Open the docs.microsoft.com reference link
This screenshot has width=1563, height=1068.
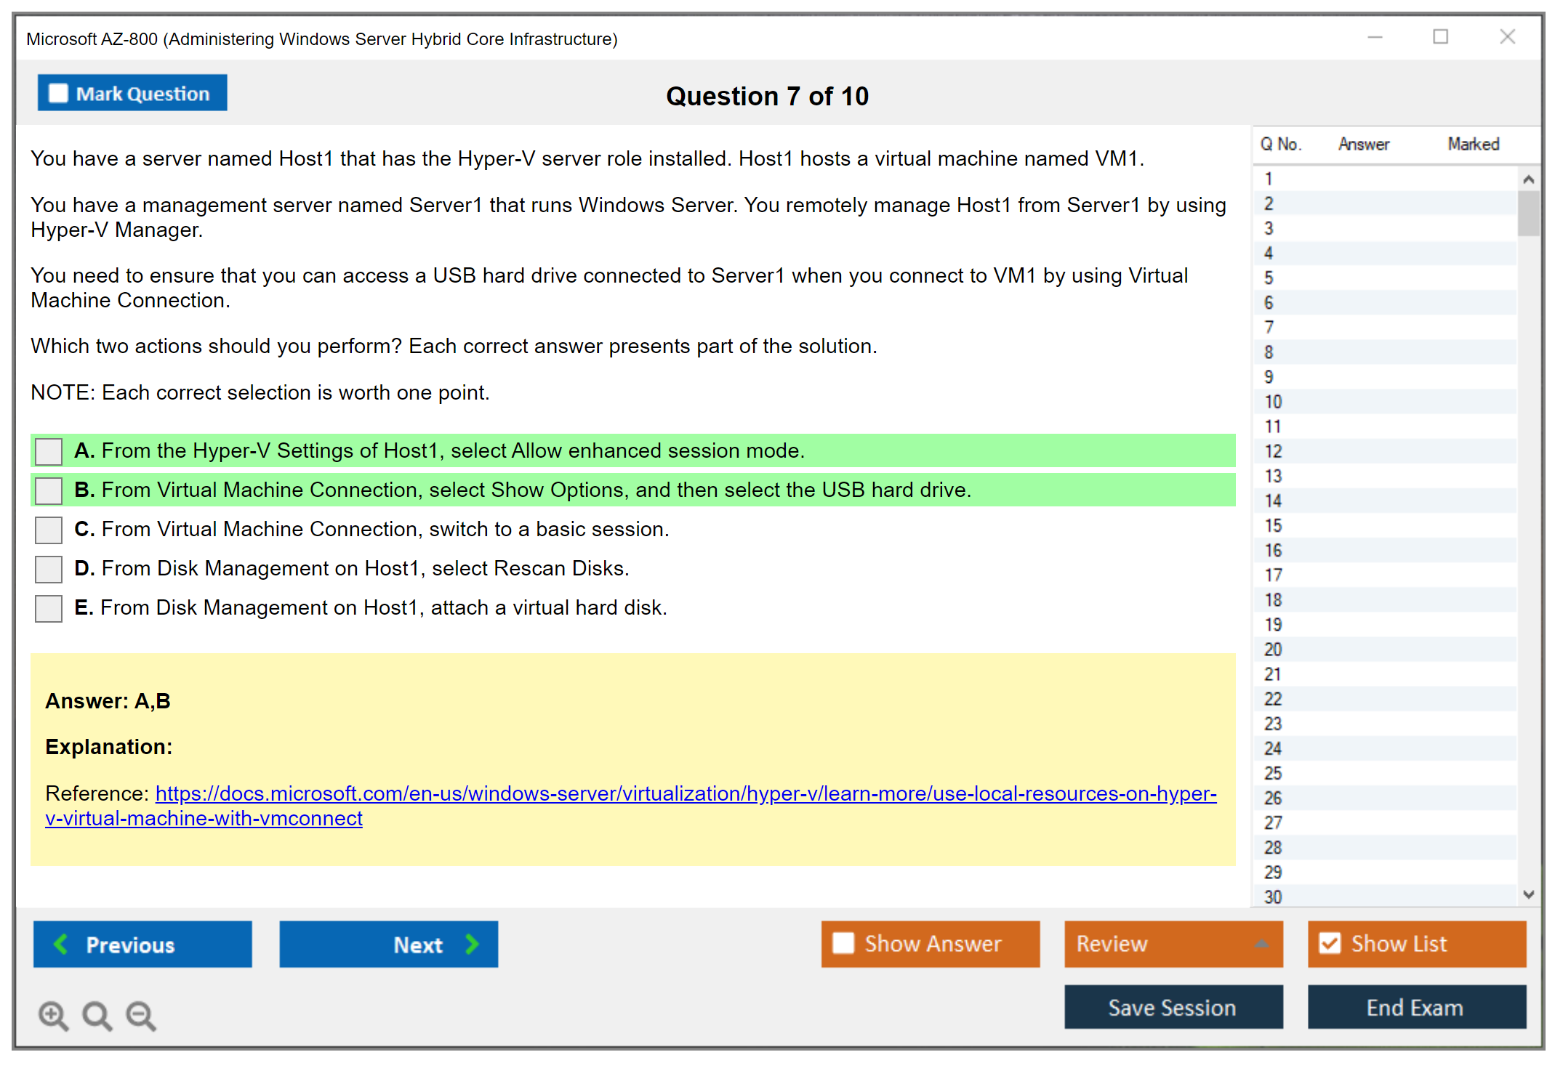[x=685, y=793]
